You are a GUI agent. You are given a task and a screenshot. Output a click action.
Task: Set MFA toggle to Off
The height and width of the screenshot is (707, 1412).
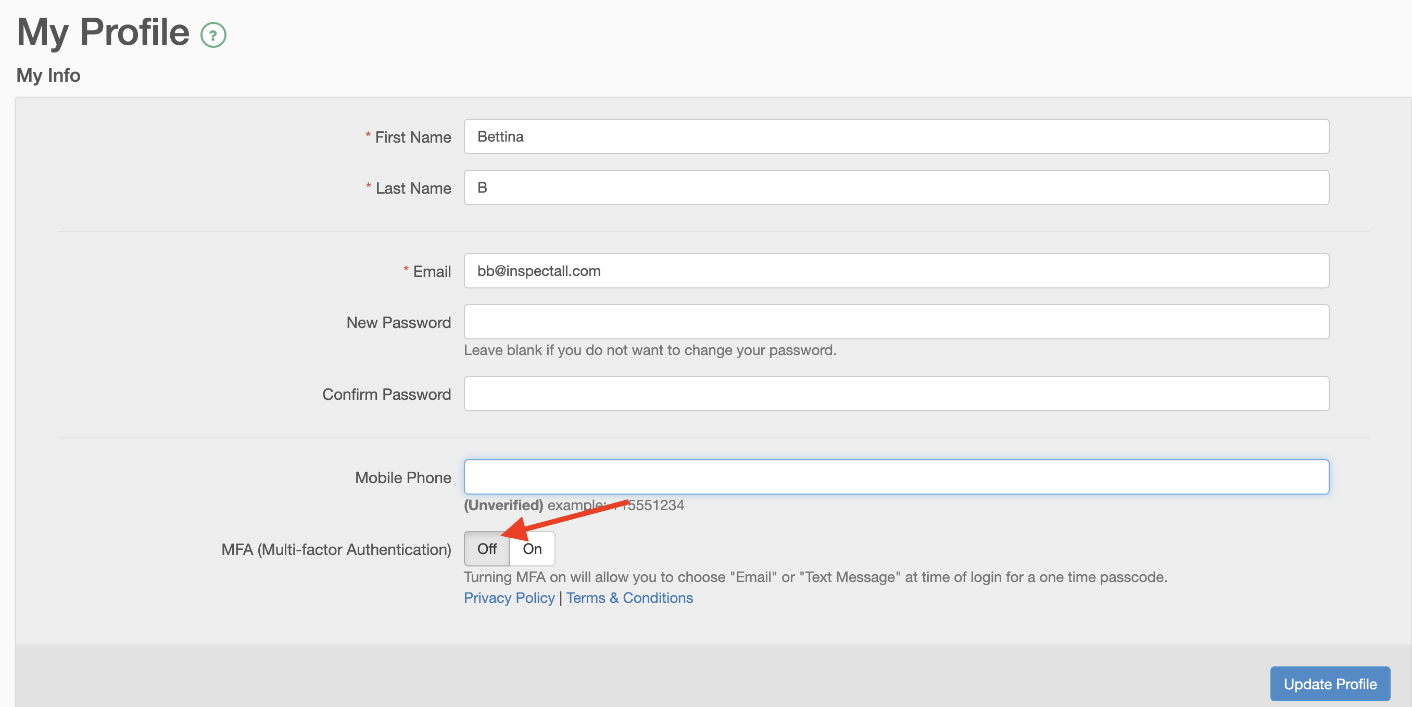487,549
